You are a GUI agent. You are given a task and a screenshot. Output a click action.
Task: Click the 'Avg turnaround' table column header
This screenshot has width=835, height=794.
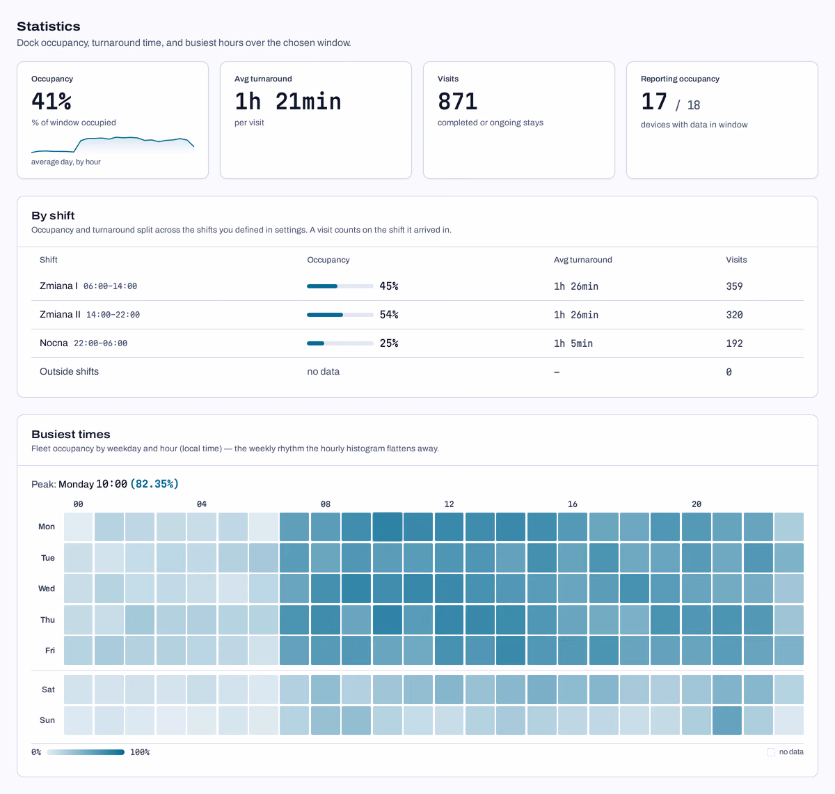[x=583, y=260]
